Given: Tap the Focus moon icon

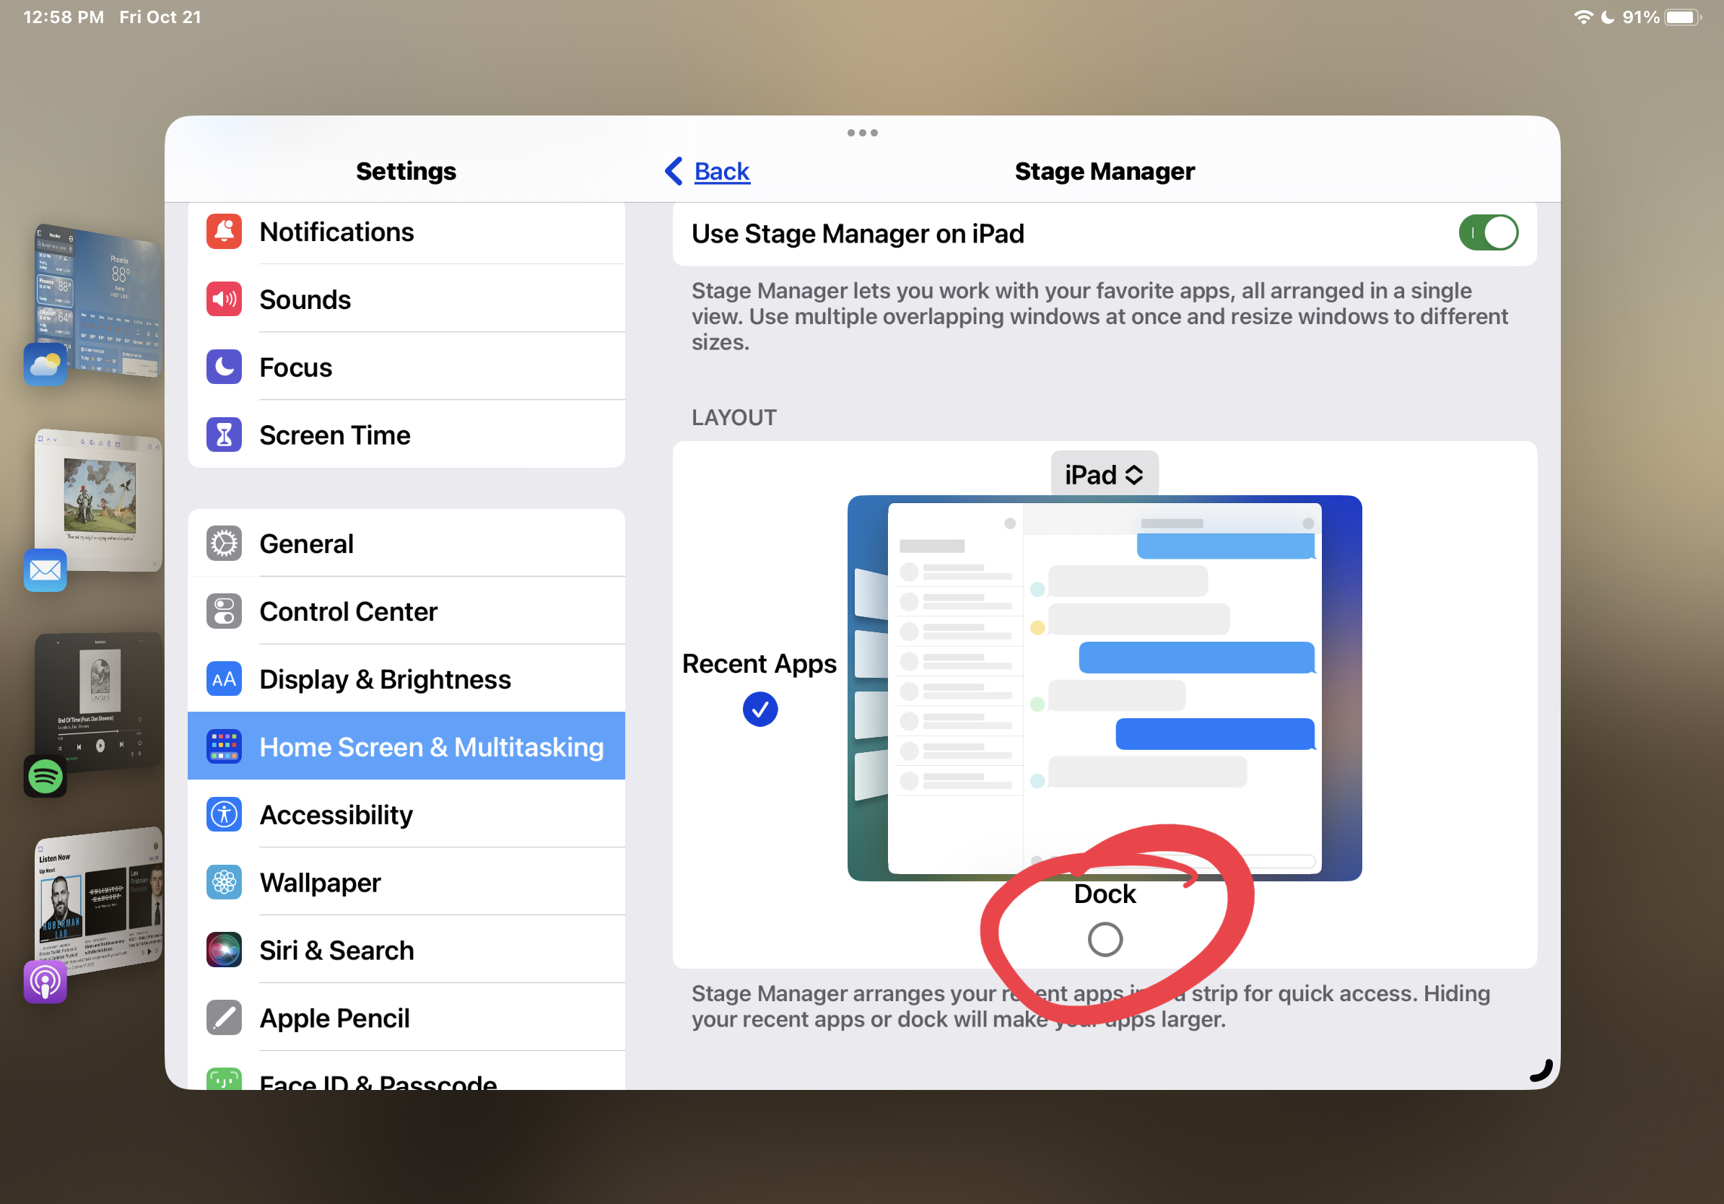Looking at the screenshot, I should click(x=224, y=366).
